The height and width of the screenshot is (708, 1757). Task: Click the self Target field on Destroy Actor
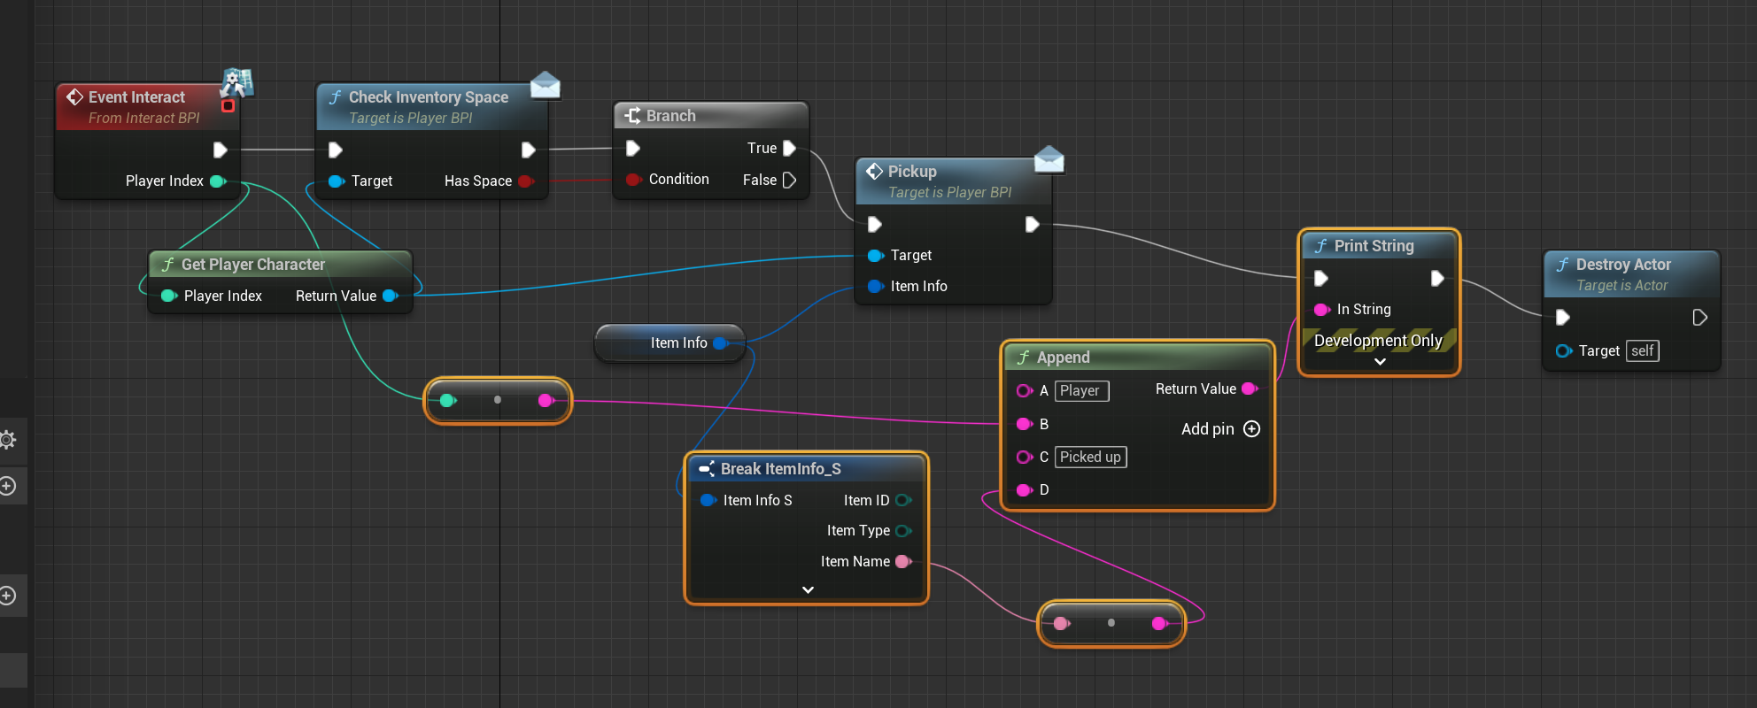point(1642,351)
